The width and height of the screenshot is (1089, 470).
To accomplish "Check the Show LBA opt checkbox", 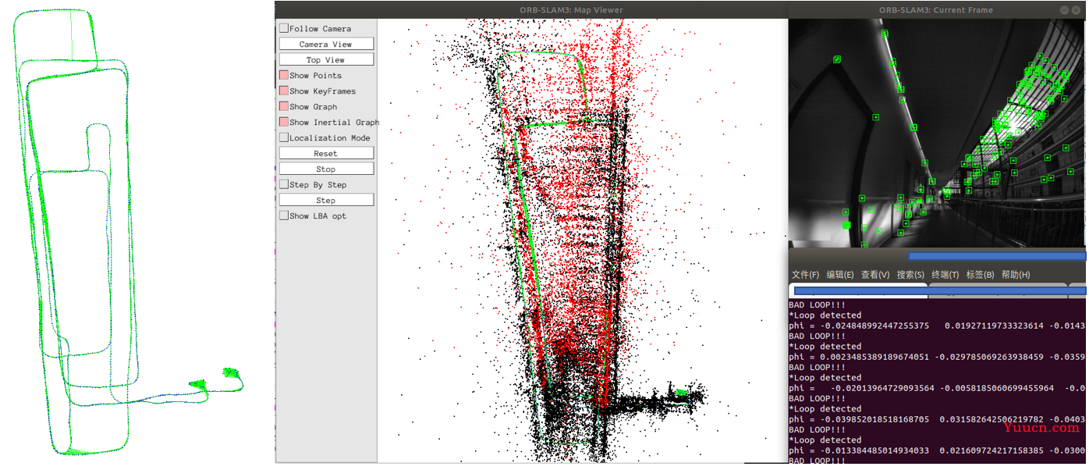I will [x=284, y=216].
